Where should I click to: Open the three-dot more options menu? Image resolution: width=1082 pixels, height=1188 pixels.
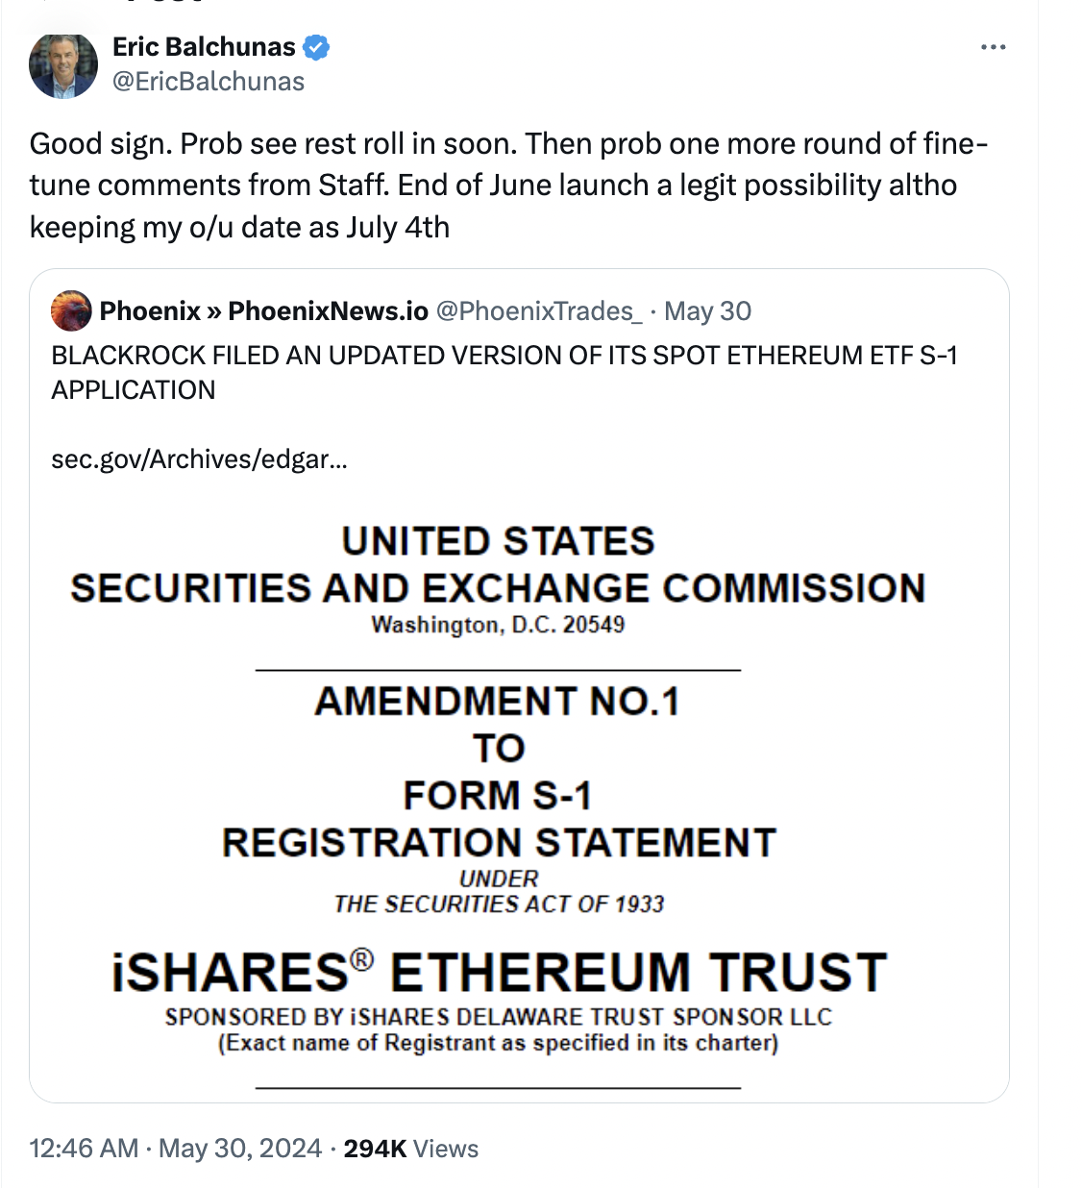pos(993,46)
